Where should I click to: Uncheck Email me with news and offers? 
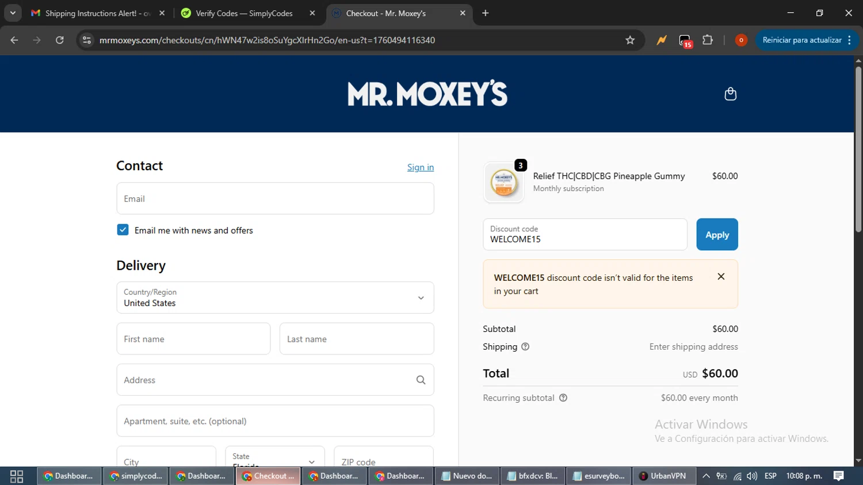click(123, 230)
